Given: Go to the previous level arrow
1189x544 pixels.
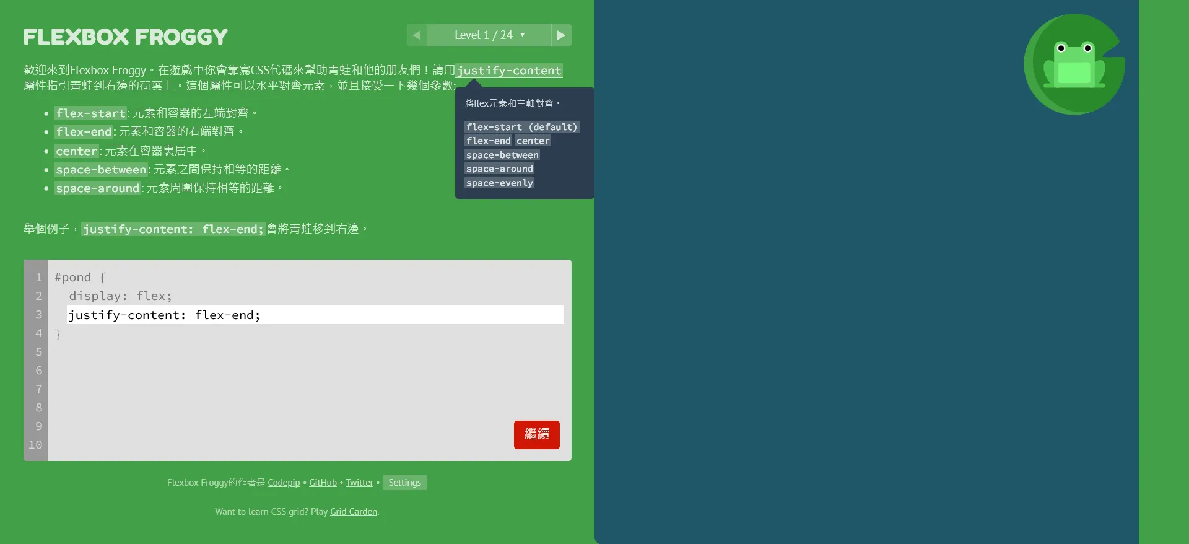Looking at the screenshot, I should 417,35.
